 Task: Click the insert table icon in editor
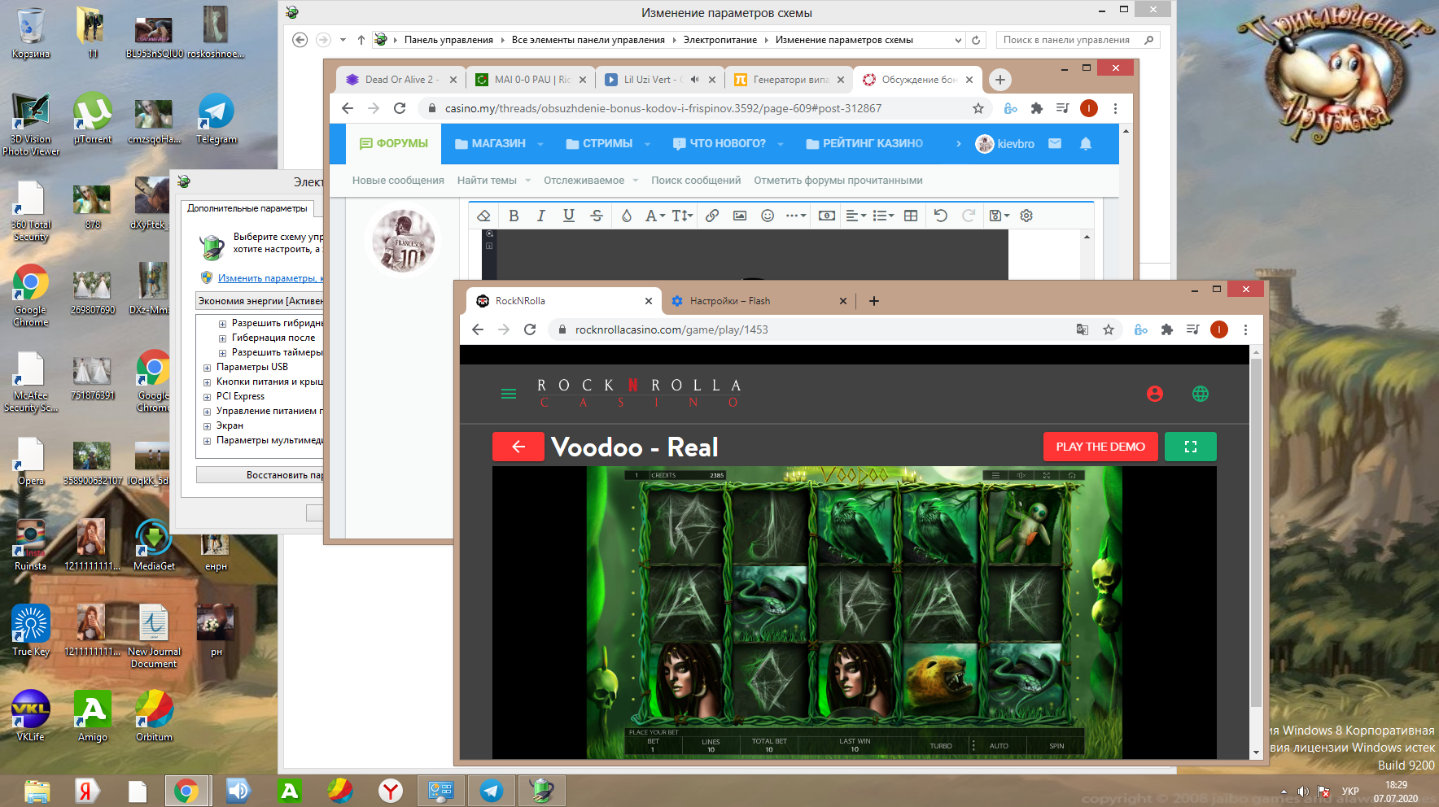(x=911, y=216)
